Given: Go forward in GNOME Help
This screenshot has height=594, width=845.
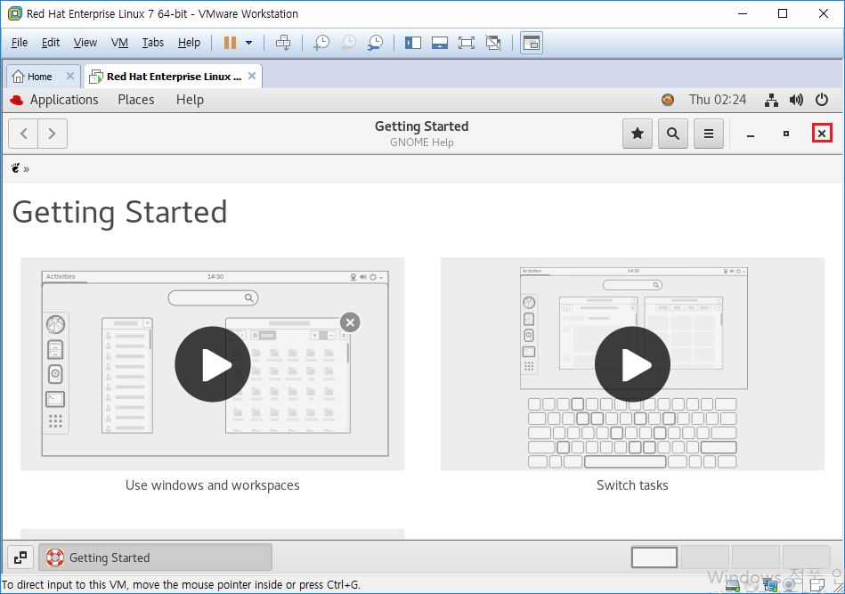Looking at the screenshot, I should pyautogui.click(x=53, y=134).
